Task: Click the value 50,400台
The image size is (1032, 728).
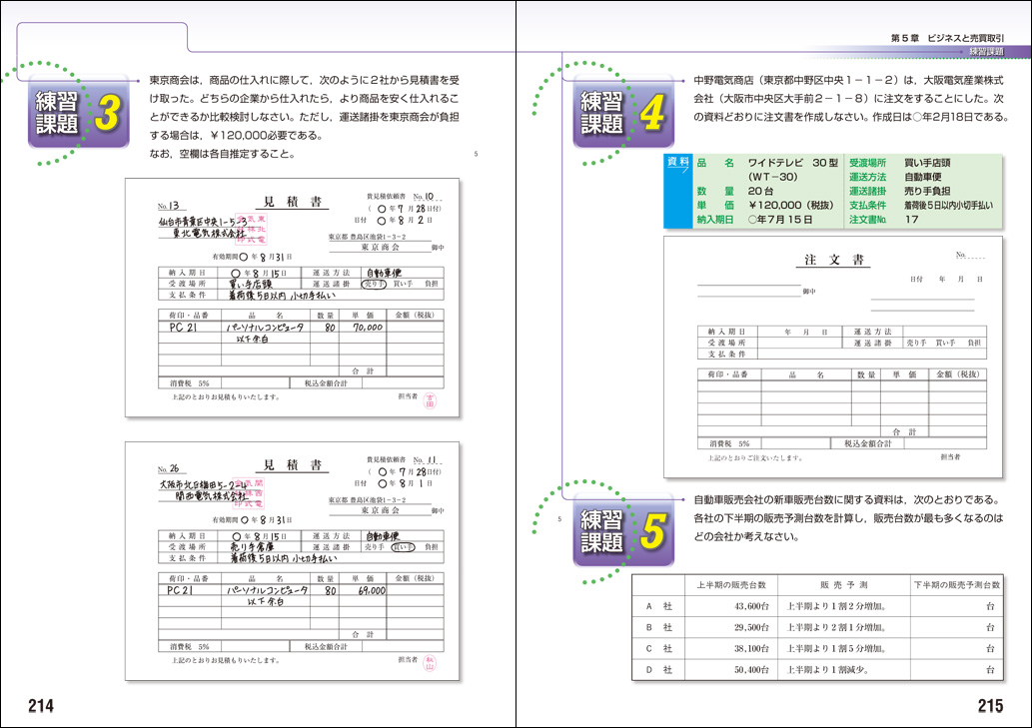Action: click(x=751, y=669)
